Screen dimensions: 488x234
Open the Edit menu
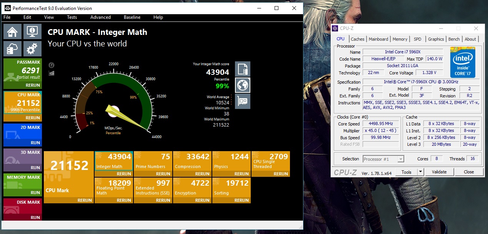pyautogui.click(x=27, y=17)
